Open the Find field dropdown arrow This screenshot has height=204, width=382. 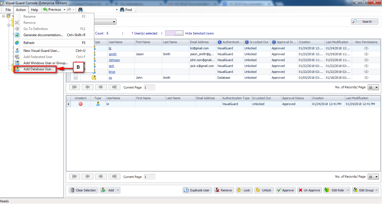tap(117, 10)
